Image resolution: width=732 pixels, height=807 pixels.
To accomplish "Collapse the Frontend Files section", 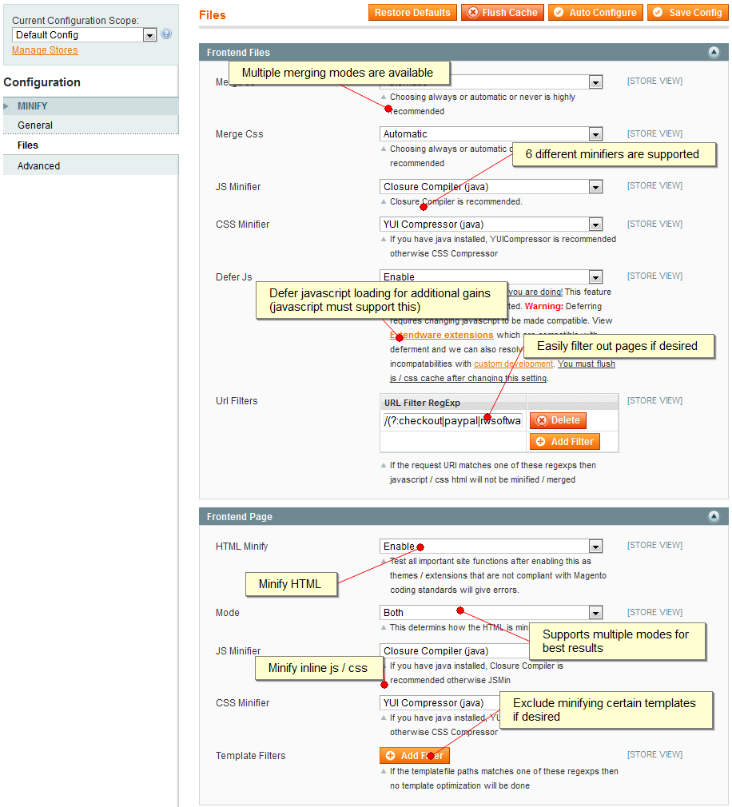I will pos(713,53).
